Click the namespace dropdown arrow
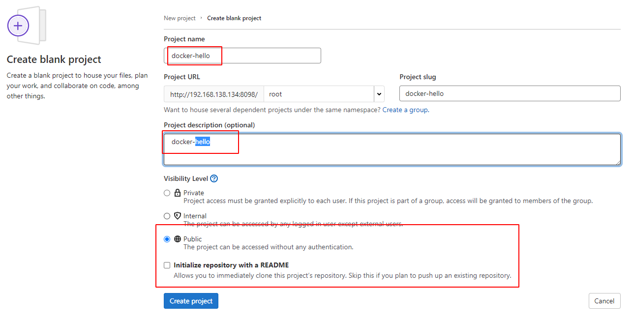632x322 pixels. pos(379,94)
